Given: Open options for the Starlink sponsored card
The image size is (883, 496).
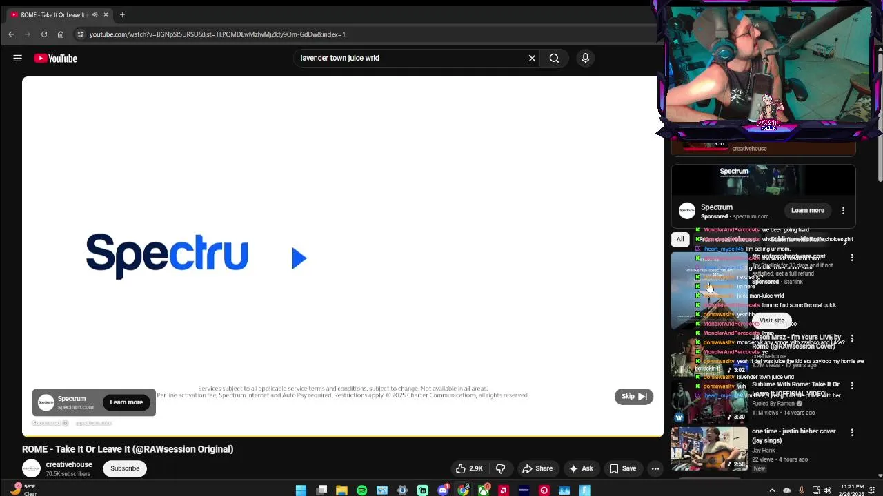Looking at the screenshot, I should (x=852, y=258).
